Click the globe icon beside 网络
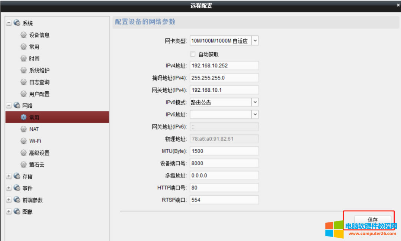Viewport: 401px width, 241px height. click(17, 105)
